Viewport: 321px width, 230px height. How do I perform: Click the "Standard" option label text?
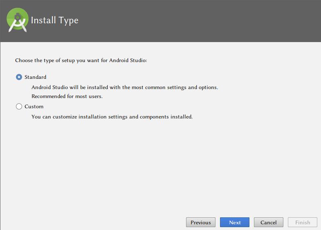pos(35,77)
